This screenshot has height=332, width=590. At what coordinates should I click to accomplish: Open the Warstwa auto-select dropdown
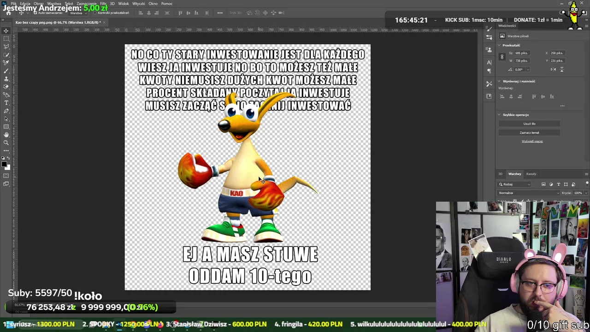[x=78, y=13]
